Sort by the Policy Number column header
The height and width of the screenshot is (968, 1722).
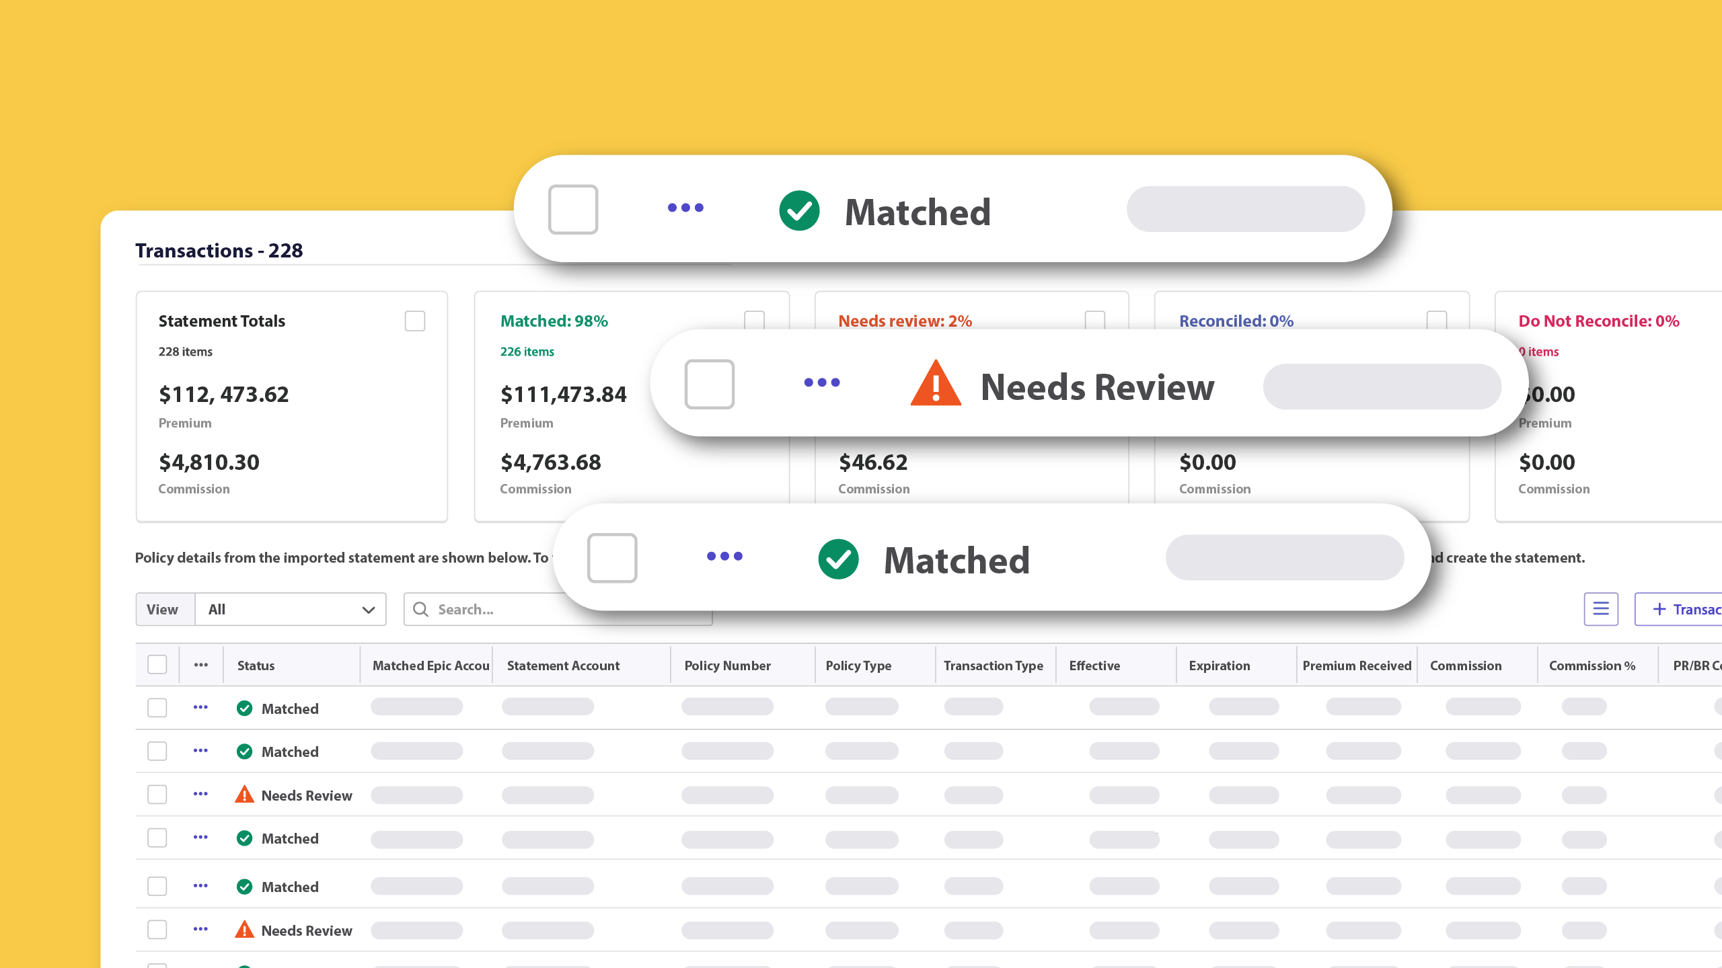click(727, 665)
